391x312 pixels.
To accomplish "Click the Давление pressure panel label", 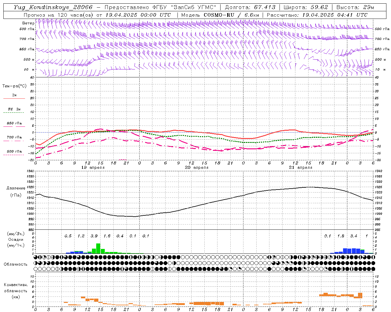I will pyautogui.click(x=16, y=188).
